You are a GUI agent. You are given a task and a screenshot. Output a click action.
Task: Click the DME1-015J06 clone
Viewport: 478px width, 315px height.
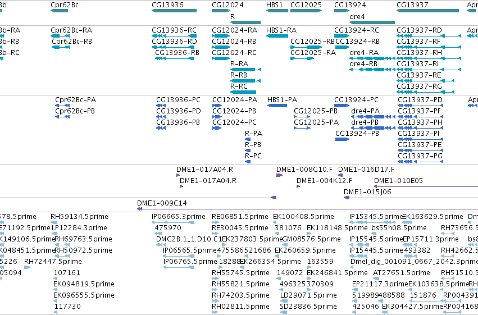coord(411,198)
